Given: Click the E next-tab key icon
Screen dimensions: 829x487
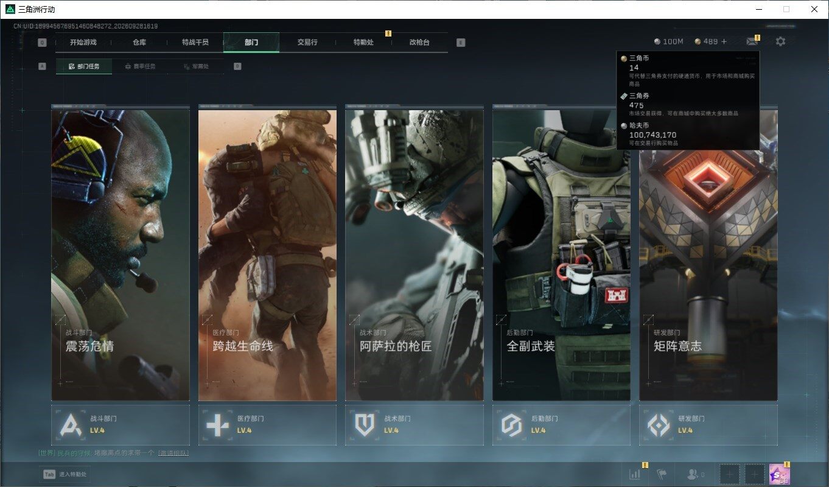Looking at the screenshot, I should pos(461,43).
